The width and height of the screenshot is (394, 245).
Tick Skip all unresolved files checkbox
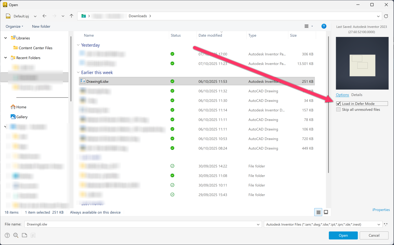[x=339, y=110]
